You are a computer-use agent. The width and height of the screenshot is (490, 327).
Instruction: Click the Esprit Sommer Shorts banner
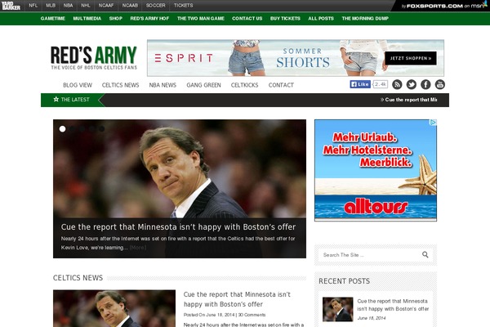[x=296, y=58]
